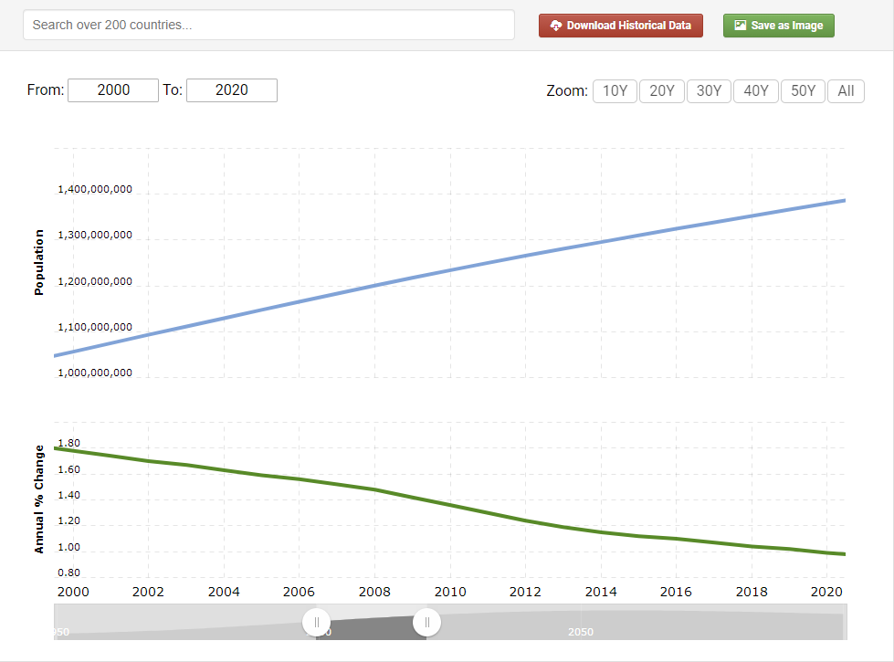Click the 2050 marker in the navigator
The width and height of the screenshot is (894, 662).
(x=581, y=632)
